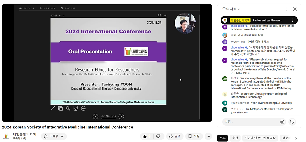
Task: Send a heart reaction in chat
Action: click(292, 122)
